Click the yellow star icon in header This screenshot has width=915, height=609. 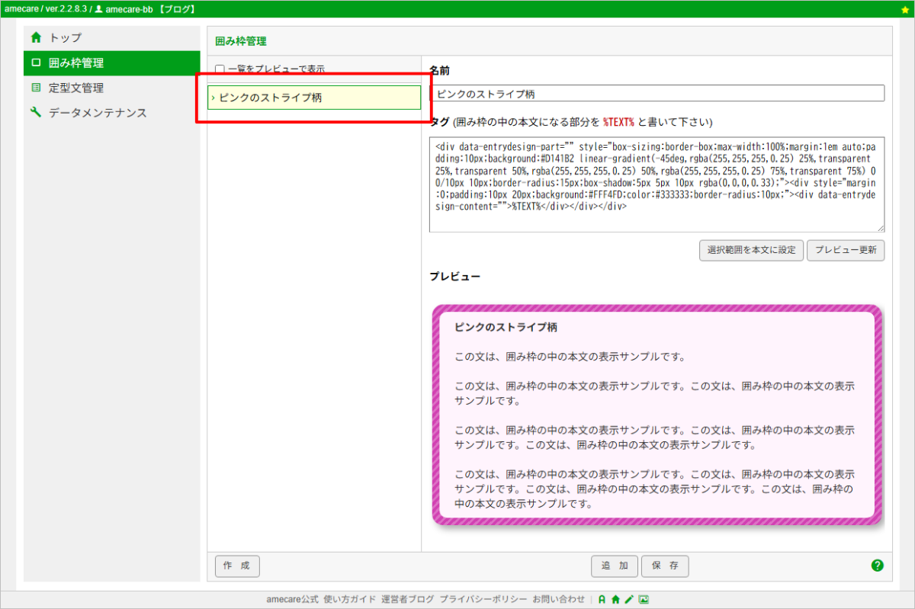(x=904, y=9)
